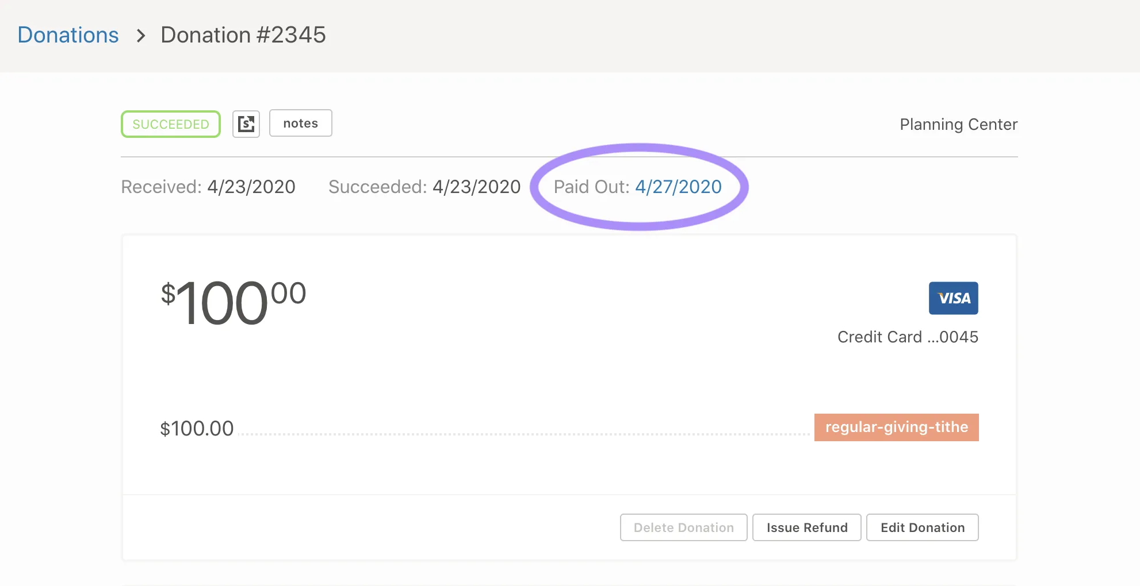The width and height of the screenshot is (1140, 586).
Task: Click the Edit Donation button
Action: click(x=922, y=527)
